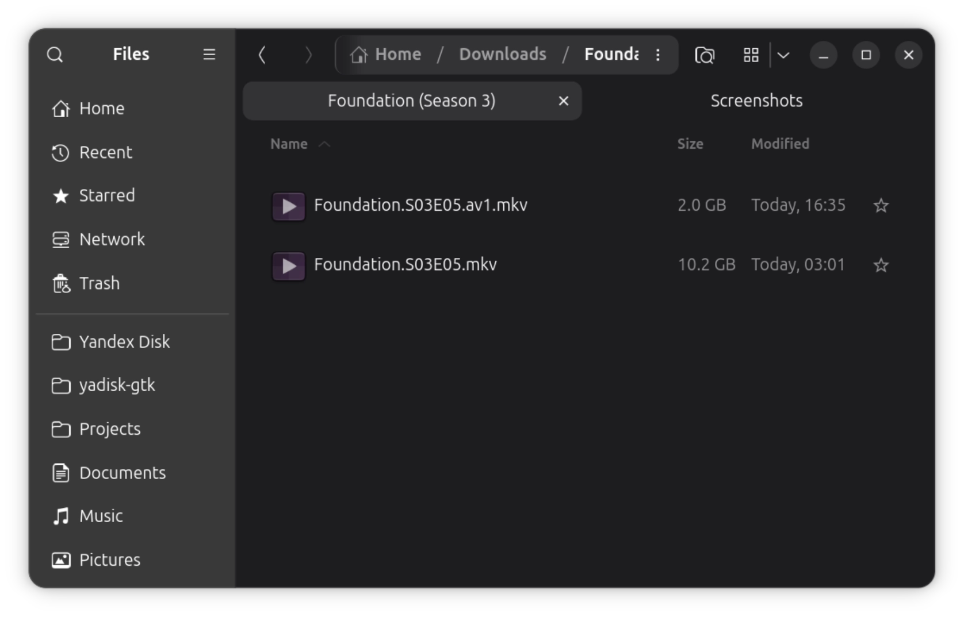Click the house icon in path bar
The height and width of the screenshot is (617, 964).
point(359,55)
